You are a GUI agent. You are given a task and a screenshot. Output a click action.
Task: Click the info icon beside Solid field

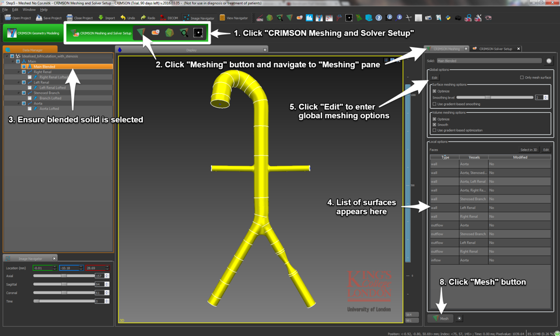click(x=549, y=61)
